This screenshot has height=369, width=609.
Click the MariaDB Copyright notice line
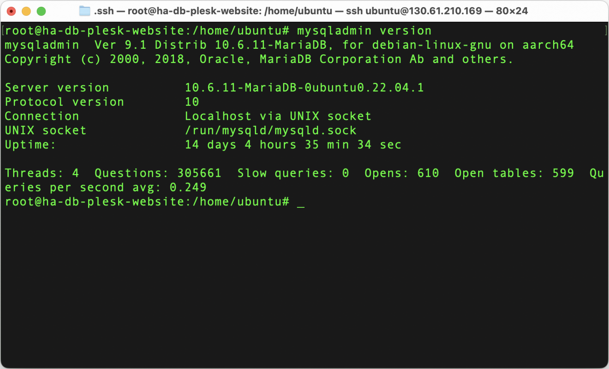point(258,59)
